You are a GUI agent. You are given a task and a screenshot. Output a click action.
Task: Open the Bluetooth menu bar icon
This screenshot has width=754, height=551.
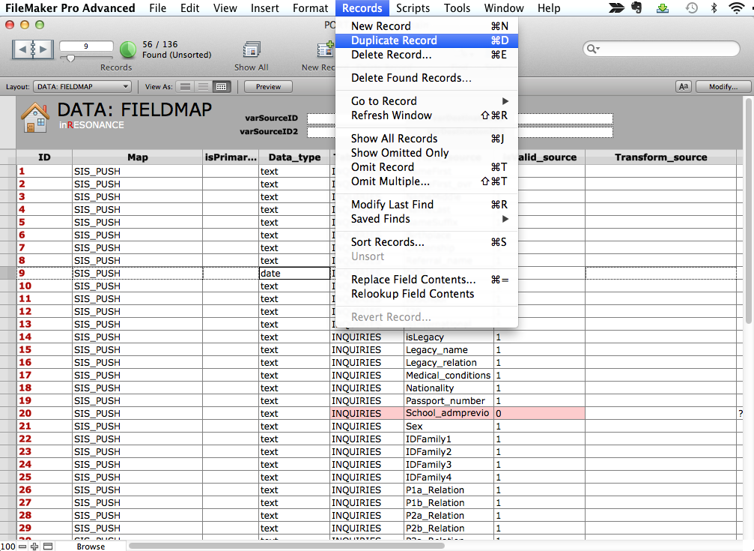tap(714, 7)
